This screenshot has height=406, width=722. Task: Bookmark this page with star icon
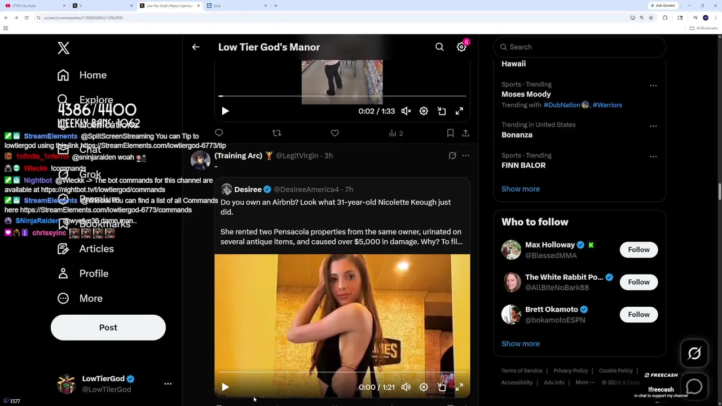(650, 18)
